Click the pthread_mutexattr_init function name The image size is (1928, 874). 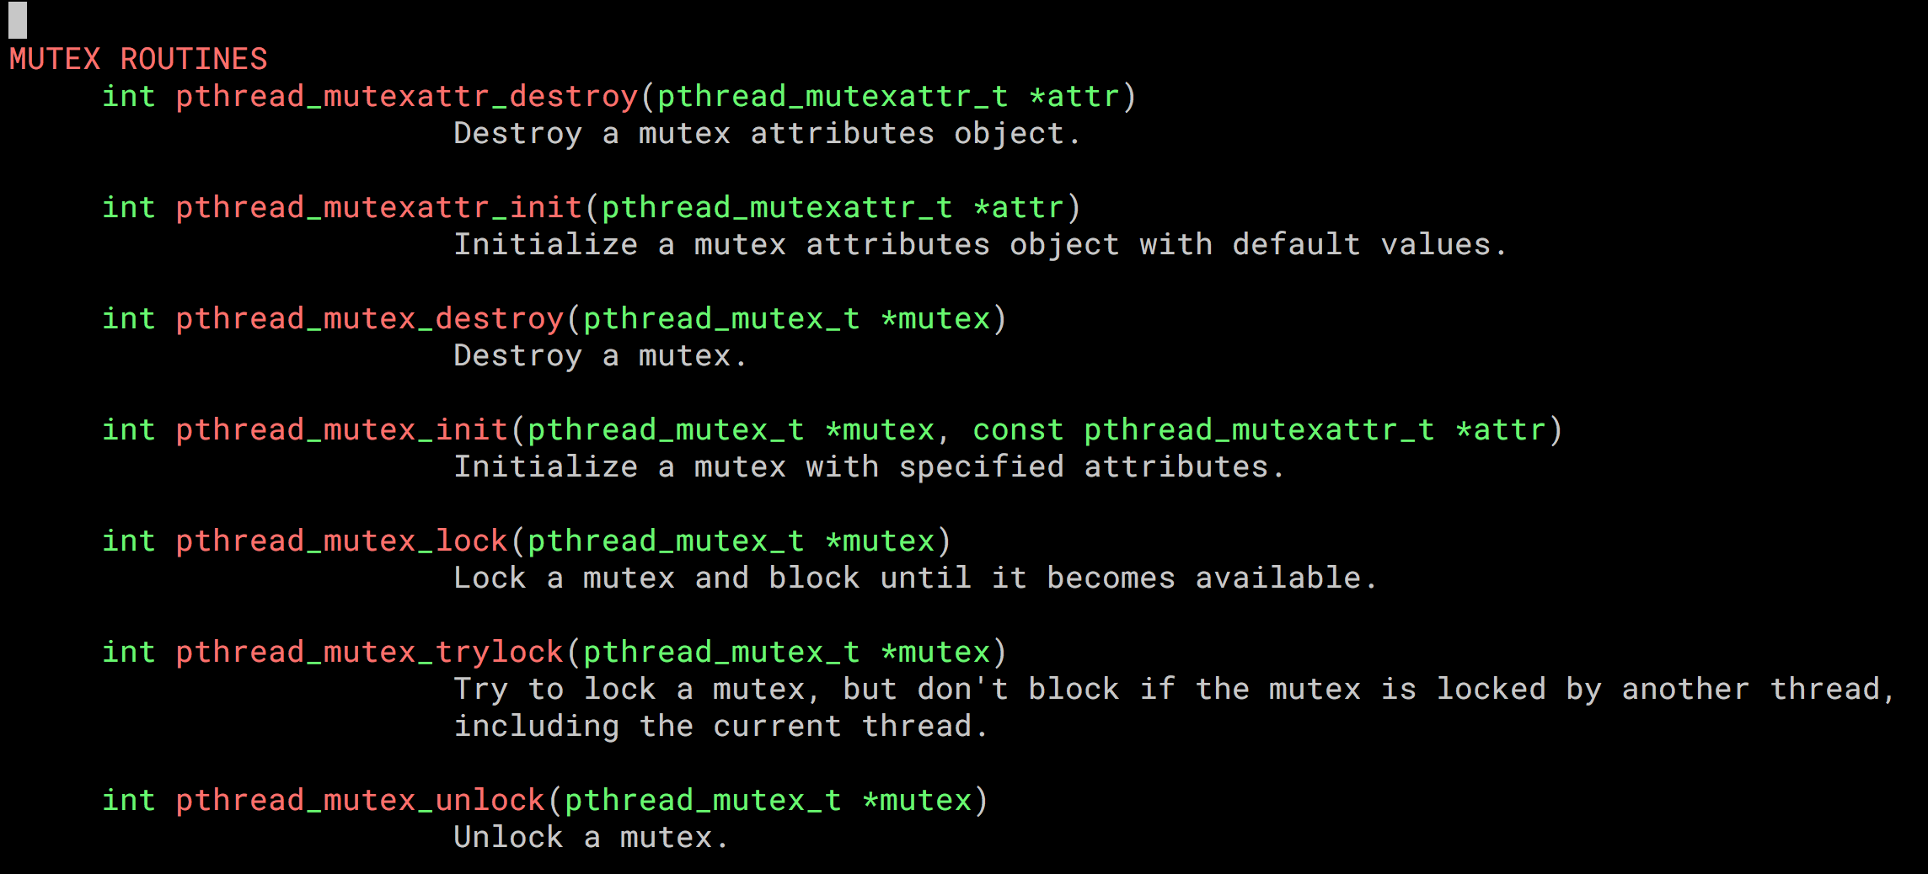pos(379,207)
